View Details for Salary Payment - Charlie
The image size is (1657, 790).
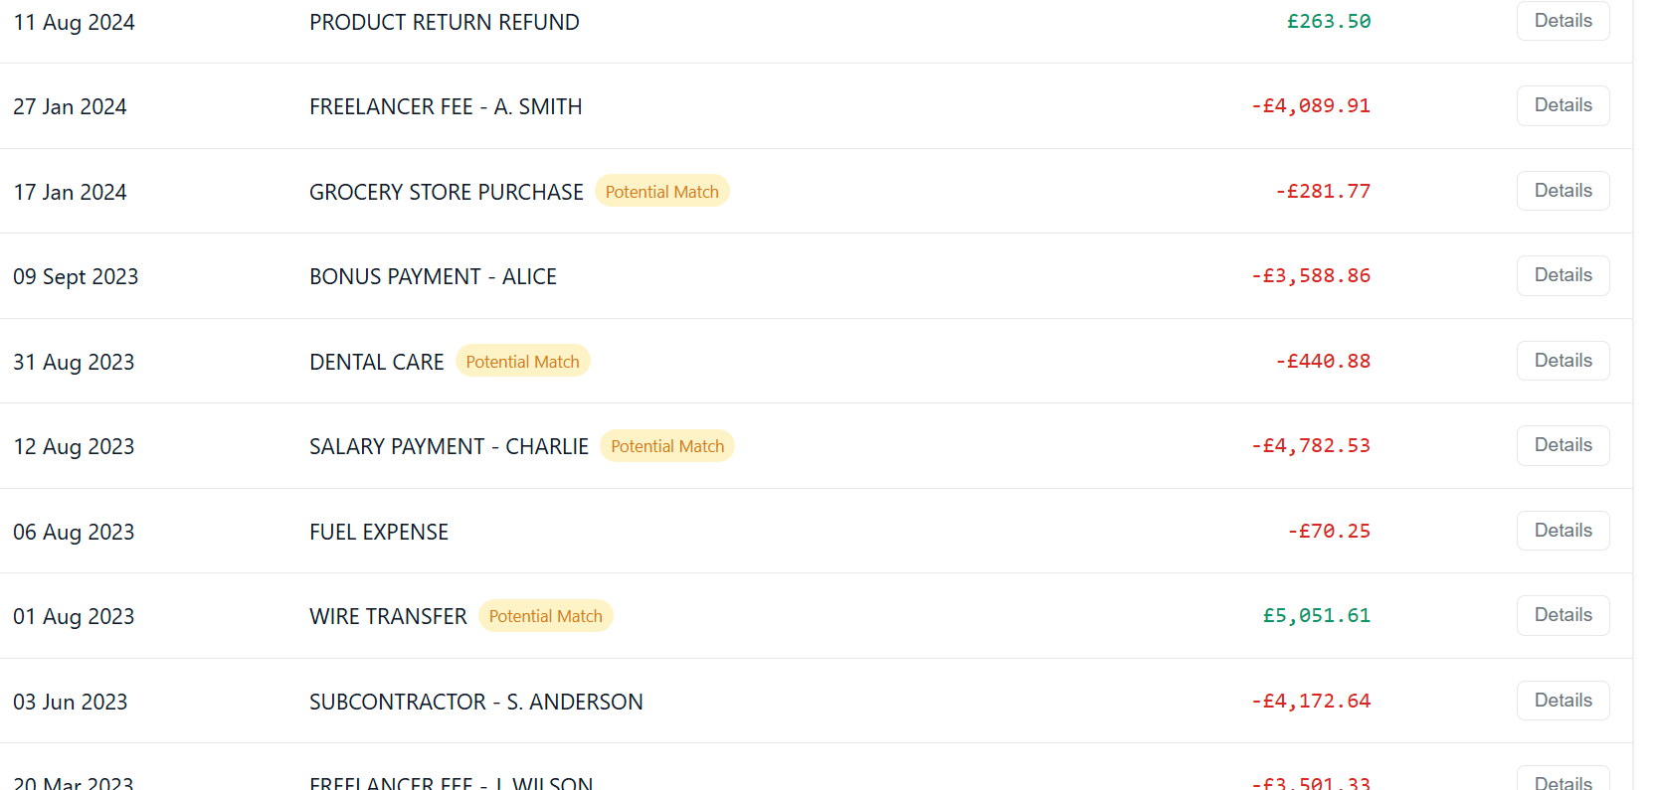coord(1563,445)
